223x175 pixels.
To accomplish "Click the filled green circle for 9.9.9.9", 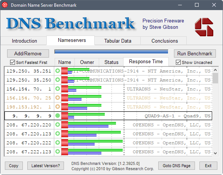I will tap(58, 116).
